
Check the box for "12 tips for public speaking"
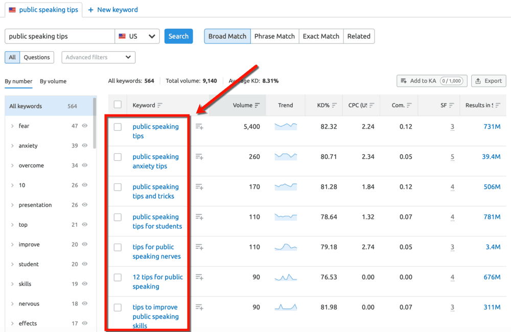(118, 277)
